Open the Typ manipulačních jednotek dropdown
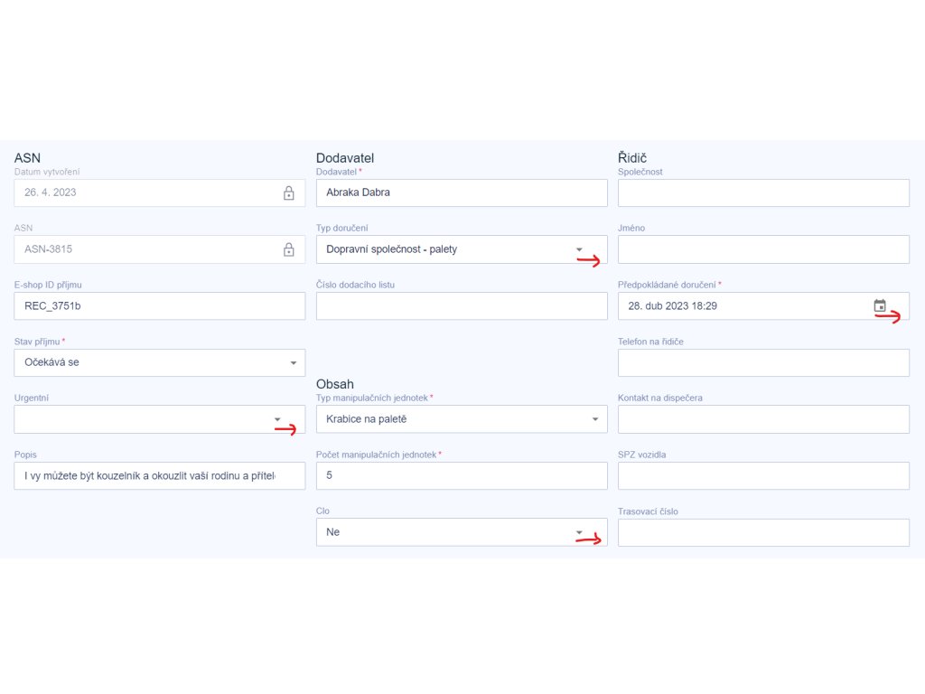Viewport: 925px width, 694px height. 462,419
